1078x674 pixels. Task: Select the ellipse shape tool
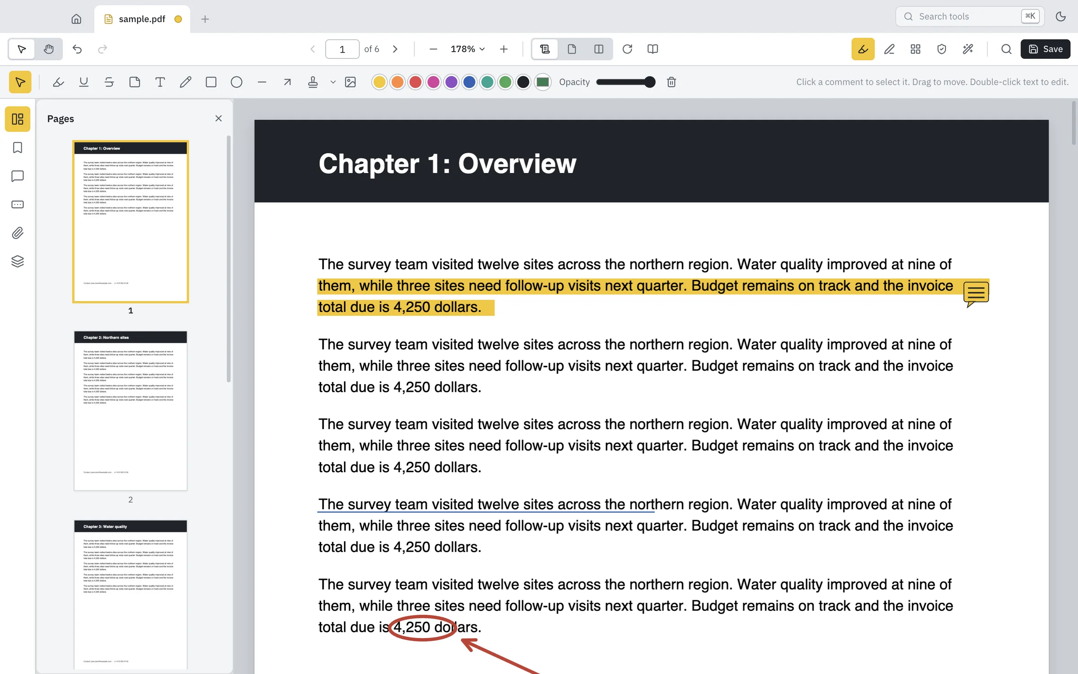coord(236,82)
